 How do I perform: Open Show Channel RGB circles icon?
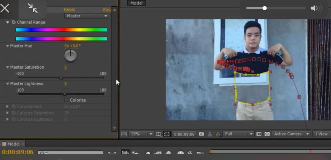tap(218, 134)
